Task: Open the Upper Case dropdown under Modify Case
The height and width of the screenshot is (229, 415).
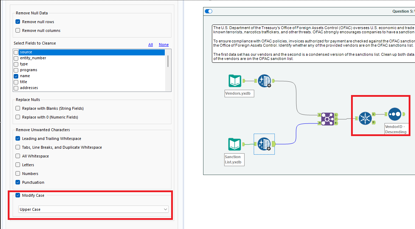Action: pos(93,209)
